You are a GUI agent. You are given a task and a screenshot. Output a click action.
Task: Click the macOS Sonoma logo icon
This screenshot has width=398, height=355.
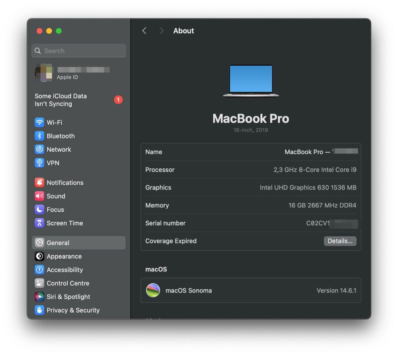point(153,290)
